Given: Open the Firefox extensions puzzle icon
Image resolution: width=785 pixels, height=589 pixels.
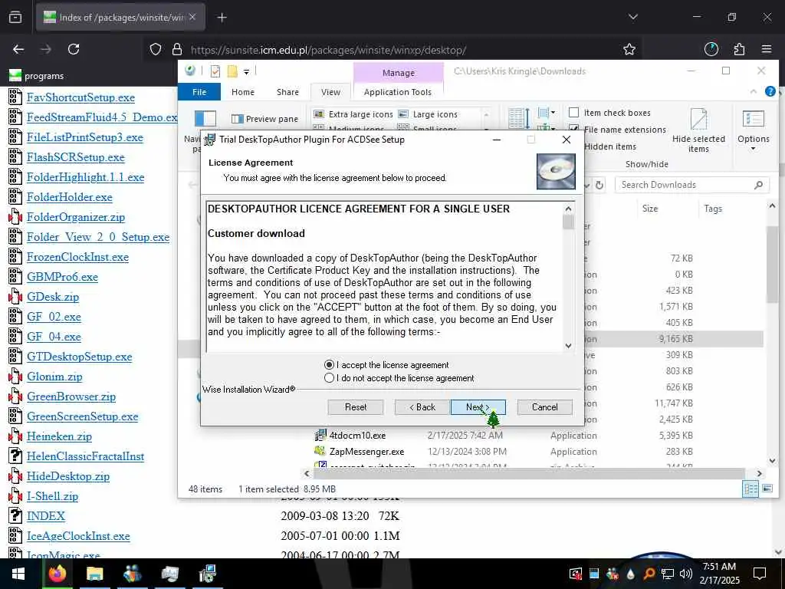Looking at the screenshot, I should pyautogui.click(x=739, y=49).
